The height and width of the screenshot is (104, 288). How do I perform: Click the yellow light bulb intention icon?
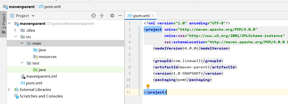[148, 87]
